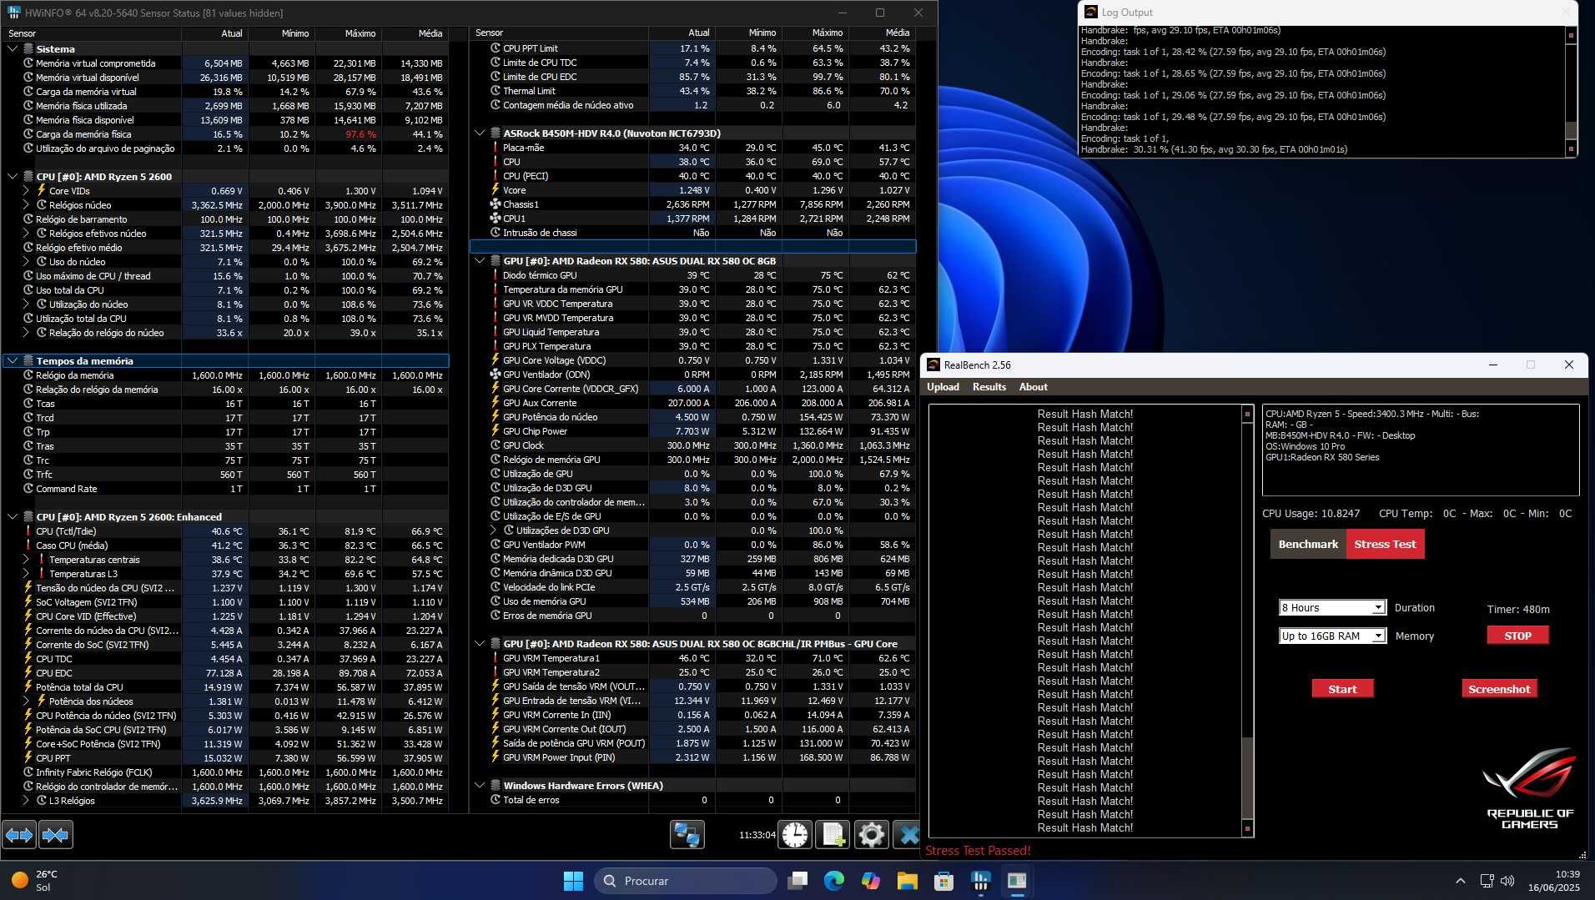Click Média column header in right pane

pos(882,33)
